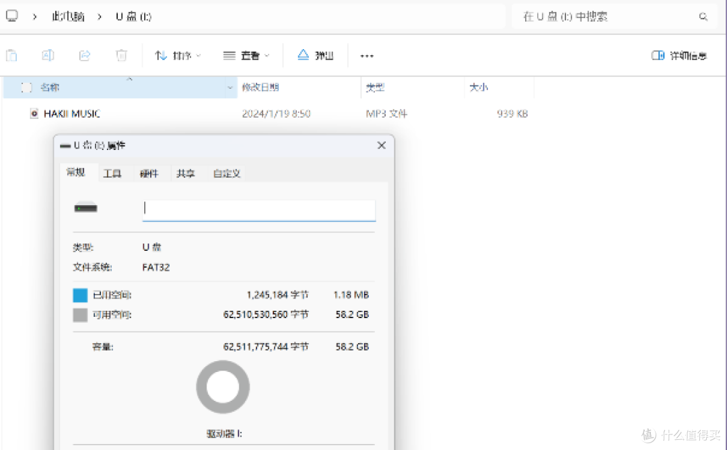Click the 2024/1/19 8:50 date cell
Image resolution: width=727 pixels, height=450 pixels.
(277, 114)
